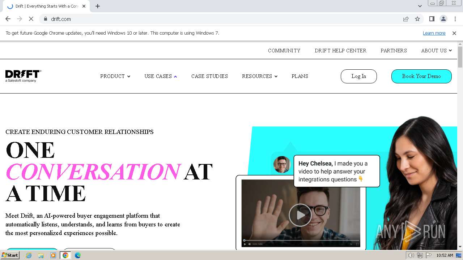Open the File Explorer taskbar icon
Image resolution: width=463 pixels, height=260 pixels.
coord(41,255)
